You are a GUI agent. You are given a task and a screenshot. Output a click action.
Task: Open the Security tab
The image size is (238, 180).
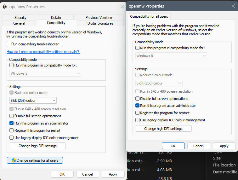click(20, 18)
